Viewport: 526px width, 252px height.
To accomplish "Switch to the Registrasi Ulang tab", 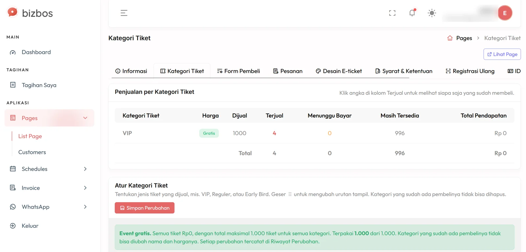I will click(x=470, y=71).
